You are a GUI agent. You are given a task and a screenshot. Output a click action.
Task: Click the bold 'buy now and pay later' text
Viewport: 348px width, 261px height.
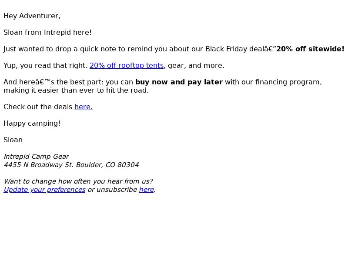pyautogui.click(x=179, y=82)
